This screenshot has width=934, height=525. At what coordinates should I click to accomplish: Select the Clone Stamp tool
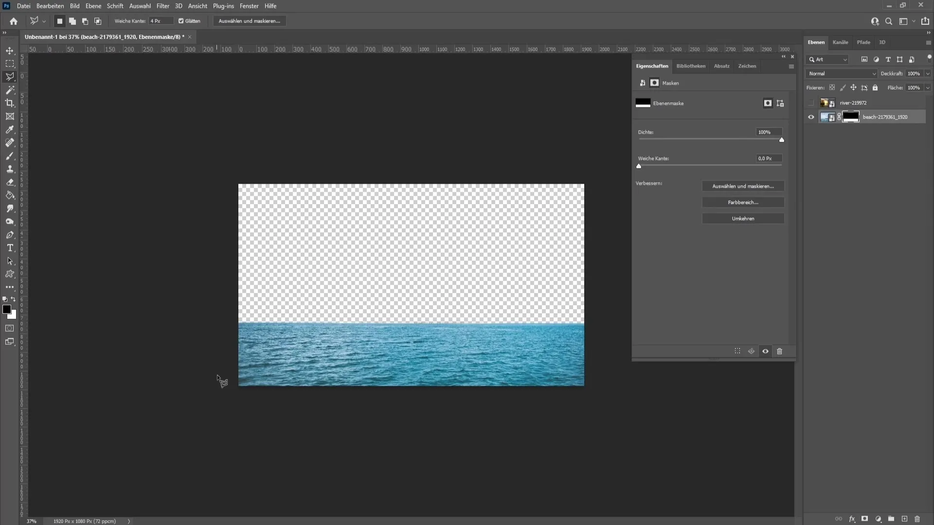10,169
